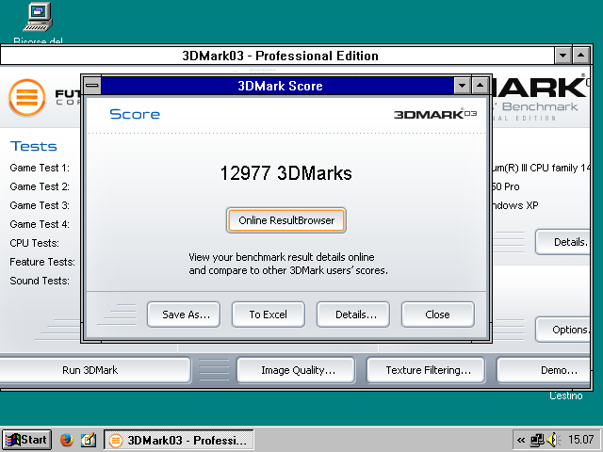
Task: Maximize the 3DMark Score dialog
Action: pyautogui.click(x=480, y=86)
